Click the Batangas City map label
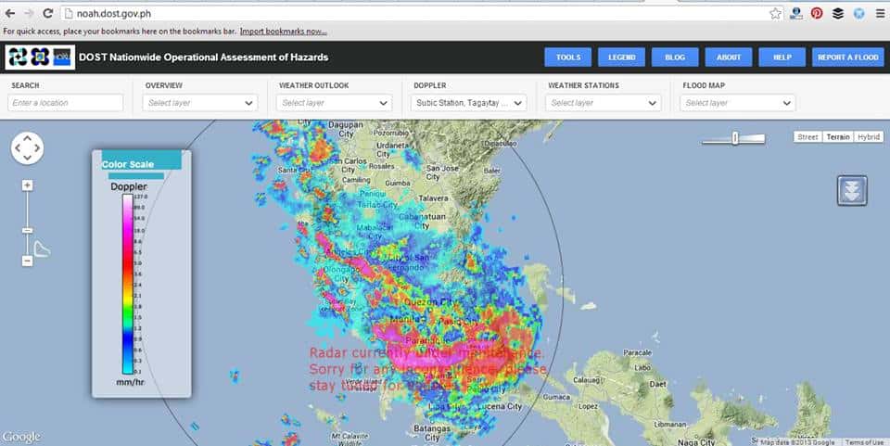This screenshot has width=890, height=446. pos(432,433)
